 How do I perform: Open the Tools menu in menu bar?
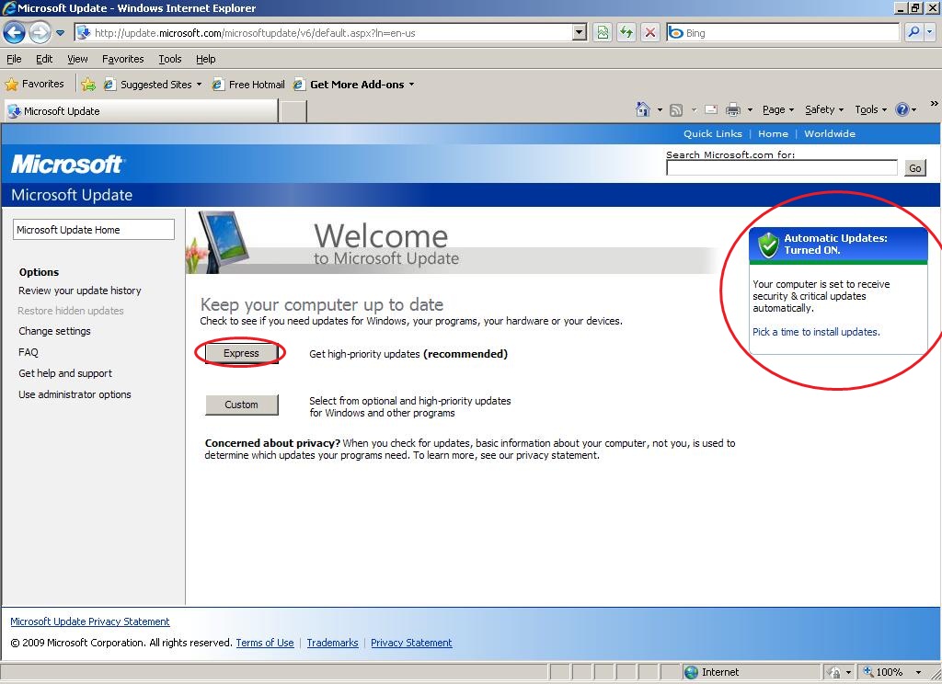pos(170,59)
